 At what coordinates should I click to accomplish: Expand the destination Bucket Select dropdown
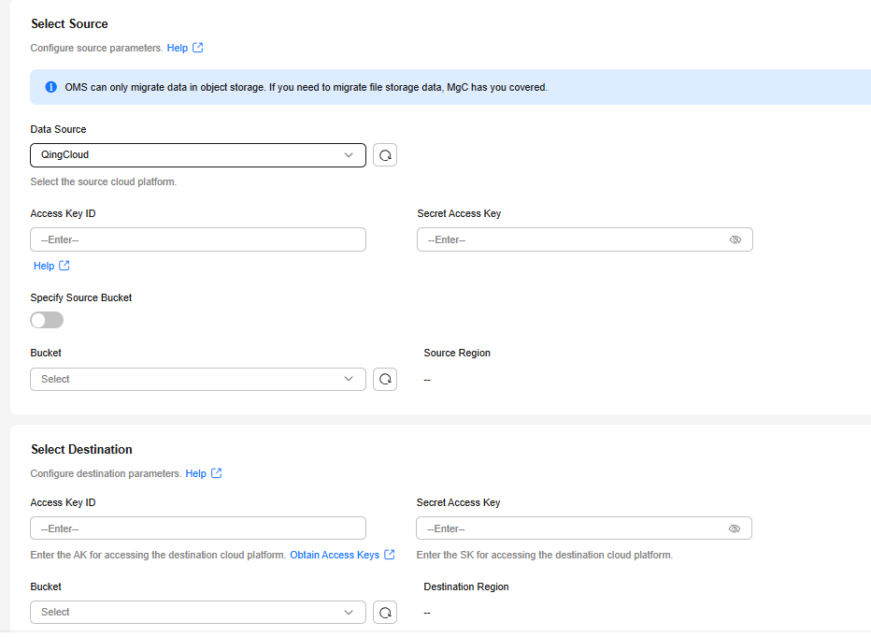click(x=198, y=612)
